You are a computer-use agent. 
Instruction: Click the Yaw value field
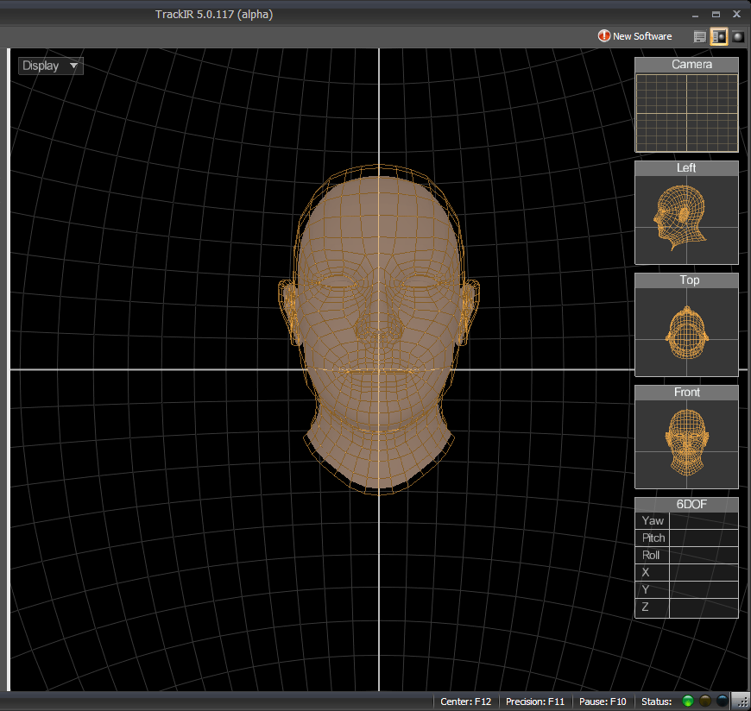(704, 521)
